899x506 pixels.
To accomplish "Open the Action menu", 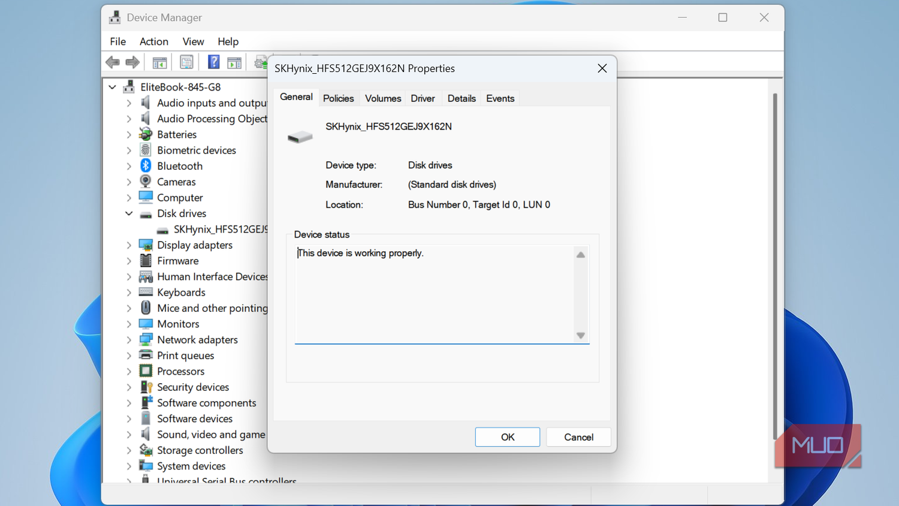I will [x=154, y=41].
